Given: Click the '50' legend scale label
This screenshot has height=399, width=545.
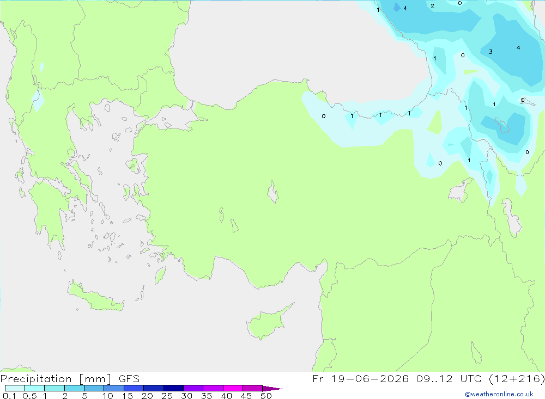Looking at the screenshot, I should [266, 396].
